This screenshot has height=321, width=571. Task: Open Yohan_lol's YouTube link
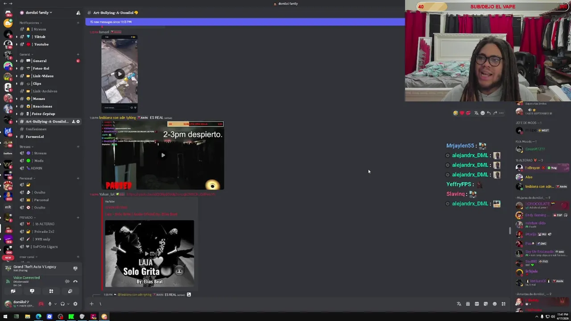pyautogui.click(x=171, y=194)
